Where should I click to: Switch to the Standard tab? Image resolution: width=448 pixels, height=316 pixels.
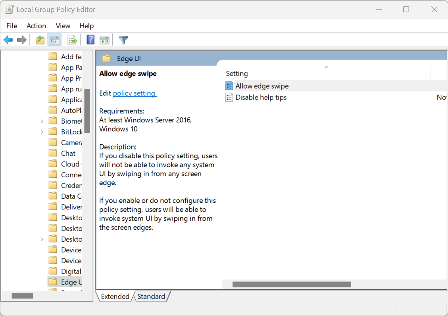coord(151,296)
